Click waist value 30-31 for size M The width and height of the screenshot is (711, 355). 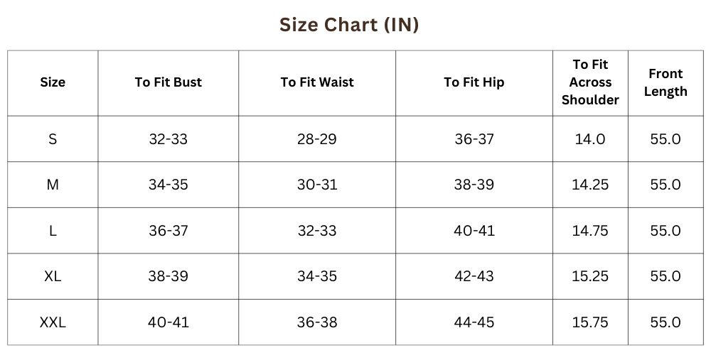click(317, 185)
